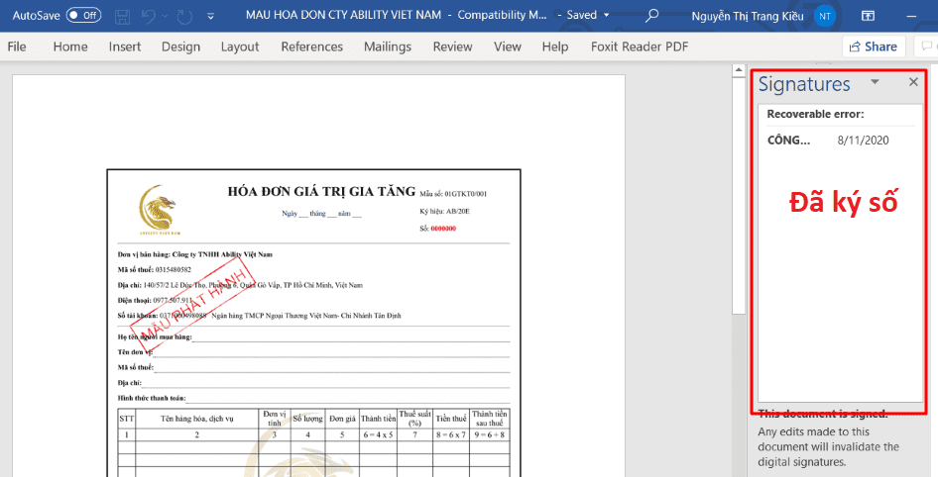Open the Help tab
Viewport: 938px width, 477px height.
555,47
